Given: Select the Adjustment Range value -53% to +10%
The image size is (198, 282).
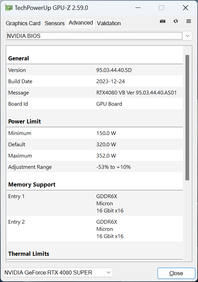Looking at the screenshot, I should coord(113,167).
